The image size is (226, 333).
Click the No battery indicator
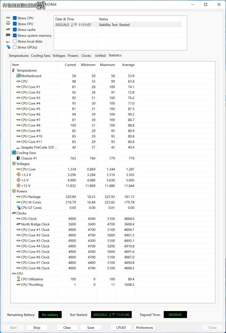(50, 314)
